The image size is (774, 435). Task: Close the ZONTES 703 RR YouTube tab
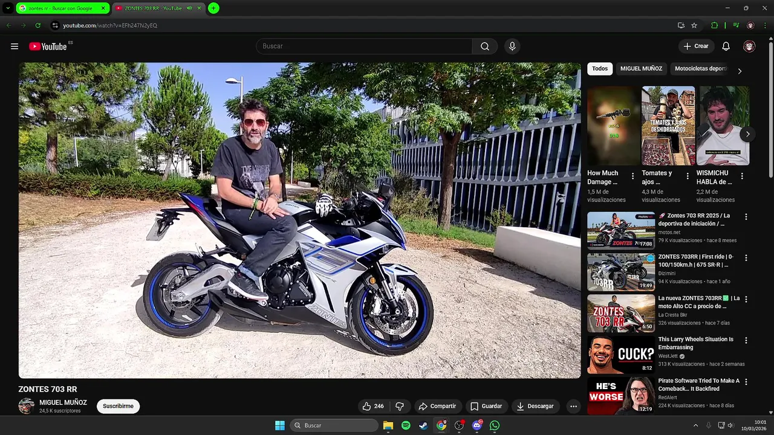click(x=198, y=8)
